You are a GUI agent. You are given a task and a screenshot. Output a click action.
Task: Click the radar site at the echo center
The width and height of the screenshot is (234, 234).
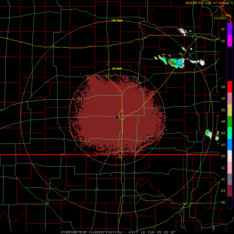117,117
